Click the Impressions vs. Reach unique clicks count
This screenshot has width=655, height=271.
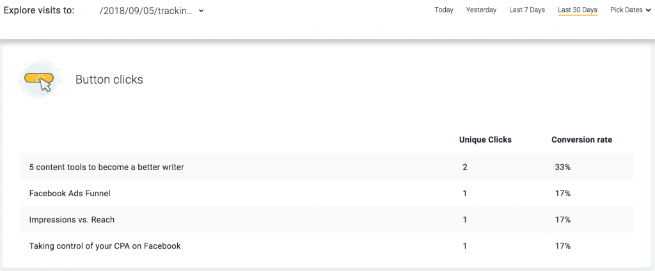[465, 220]
